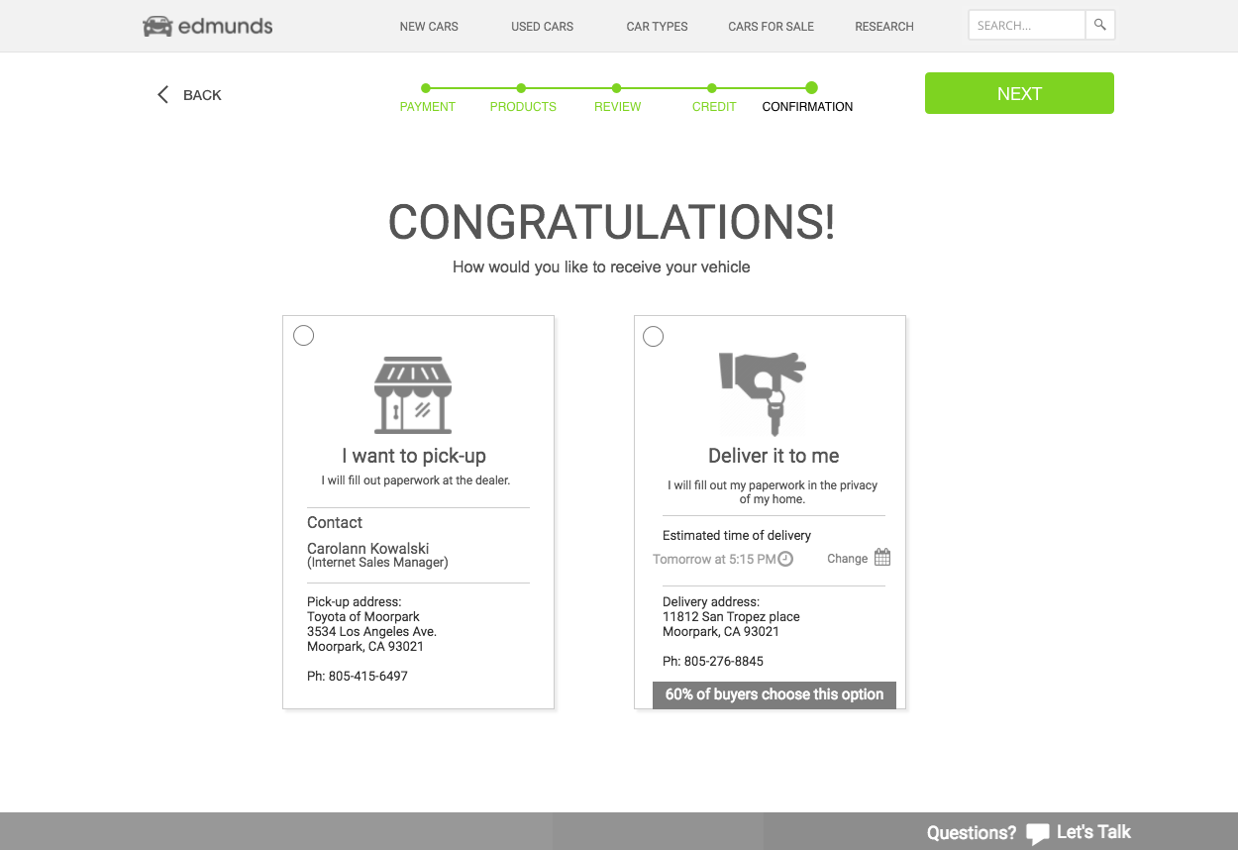Jump to the Payment progress step

[x=427, y=106]
